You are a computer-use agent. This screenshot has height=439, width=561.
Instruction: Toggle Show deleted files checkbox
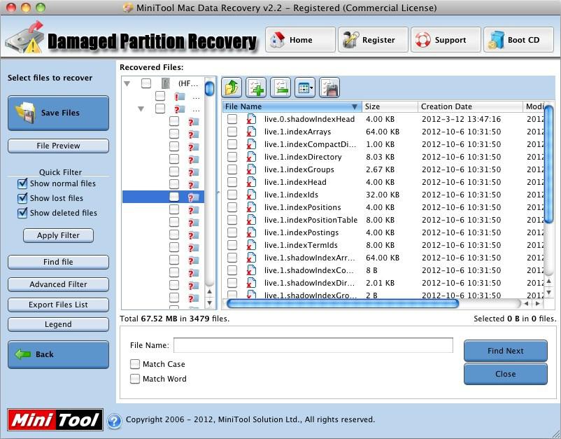pyautogui.click(x=22, y=213)
